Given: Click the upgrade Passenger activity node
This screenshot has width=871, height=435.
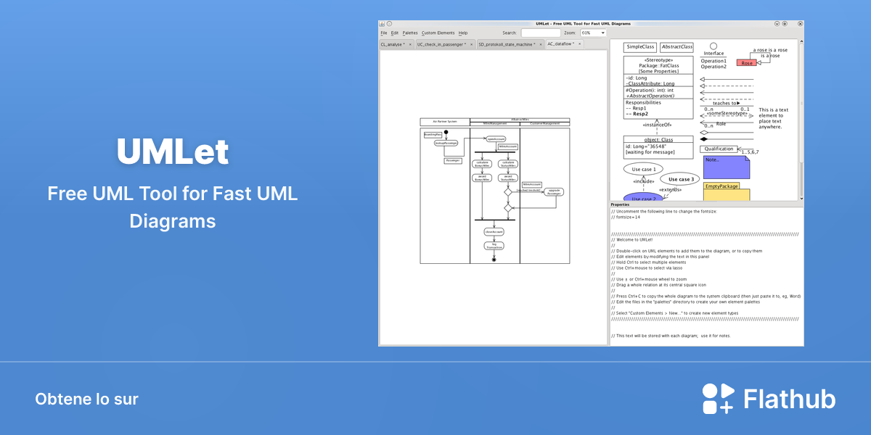Looking at the screenshot, I should click(554, 192).
